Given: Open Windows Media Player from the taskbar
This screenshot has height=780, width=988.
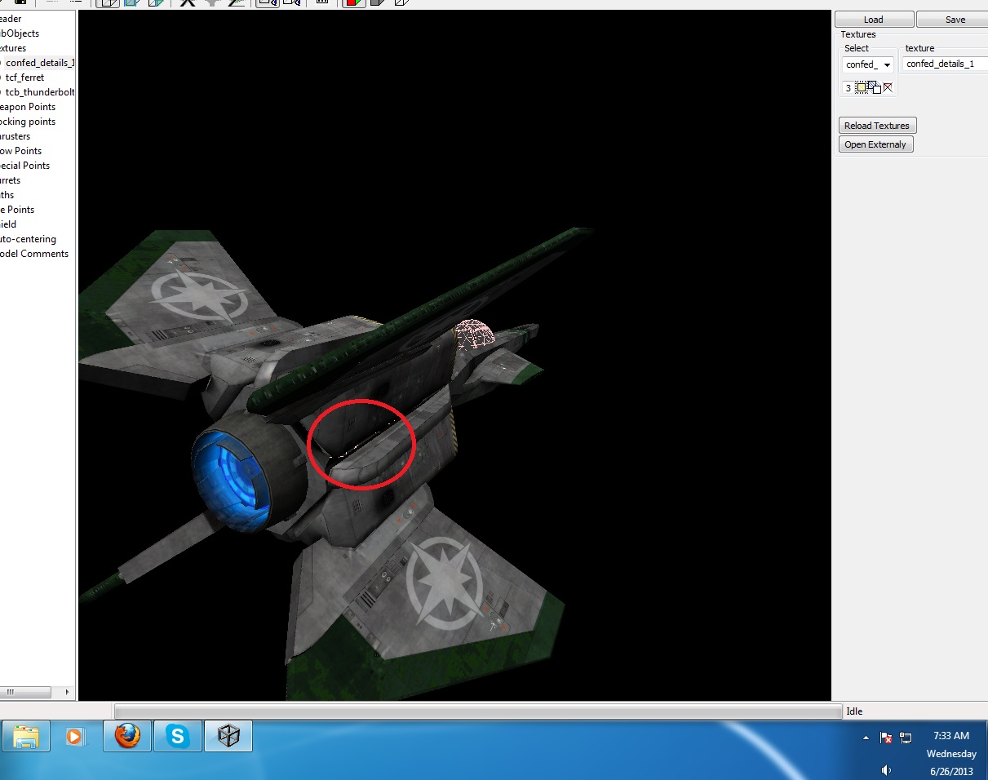Looking at the screenshot, I should tap(74, 737).
